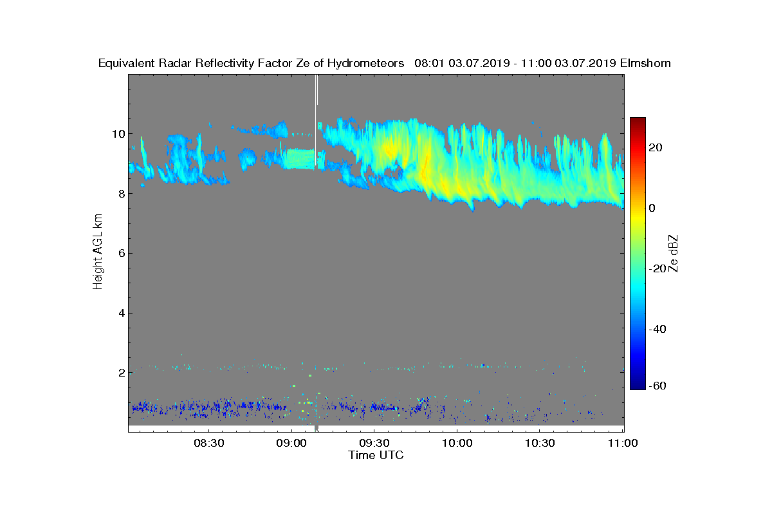Screen dimensions: 772x515
Task: Click the height tick label 2
Action: point(120,373)
